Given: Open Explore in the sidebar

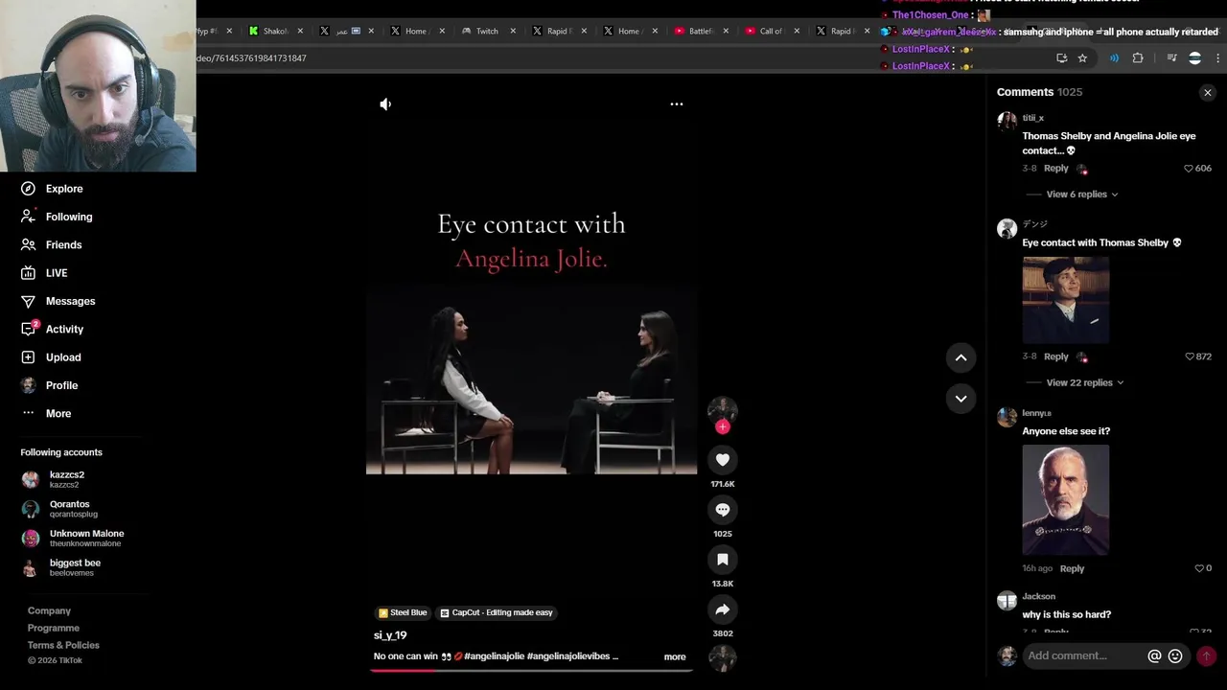Looking at the screenshot, I should [64, 189].
